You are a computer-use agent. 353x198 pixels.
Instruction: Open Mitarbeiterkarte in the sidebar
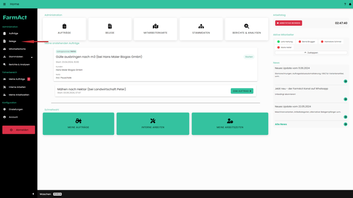[x=17, y=49]
